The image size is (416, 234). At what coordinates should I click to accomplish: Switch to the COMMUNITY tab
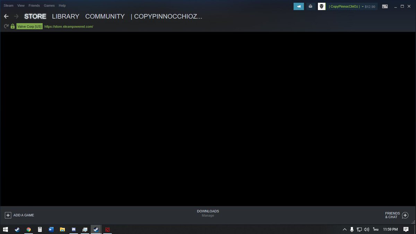tap(105, 16)
